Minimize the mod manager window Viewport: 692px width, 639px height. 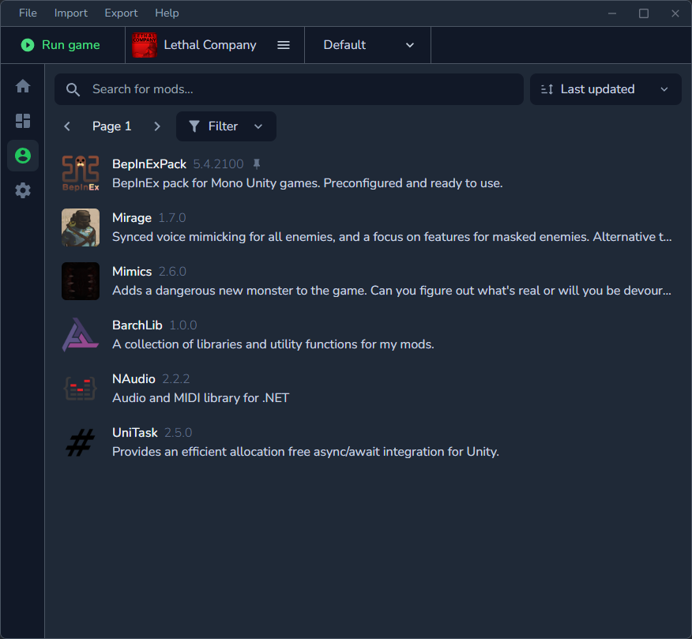point(612,13)
